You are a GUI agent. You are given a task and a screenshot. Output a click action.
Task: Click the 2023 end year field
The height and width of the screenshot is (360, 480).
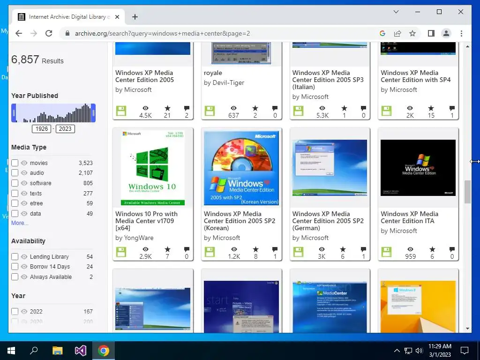65,128
